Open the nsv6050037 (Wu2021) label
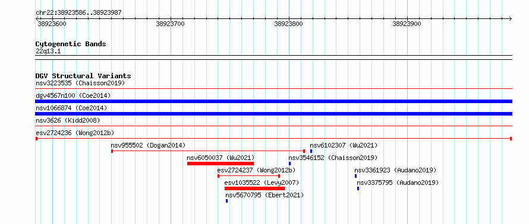Screen dimensions: 529x224 221,158
